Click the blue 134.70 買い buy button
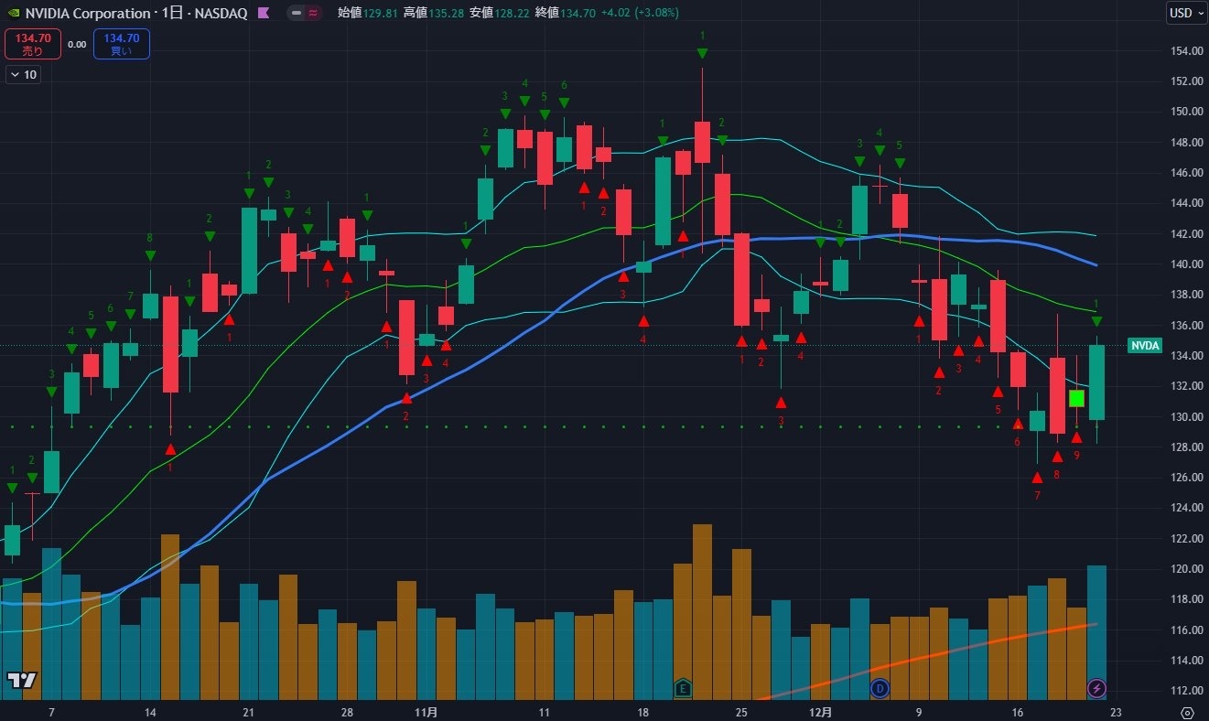Screen dimensions: 1209x721 click(x=122, y=44)
